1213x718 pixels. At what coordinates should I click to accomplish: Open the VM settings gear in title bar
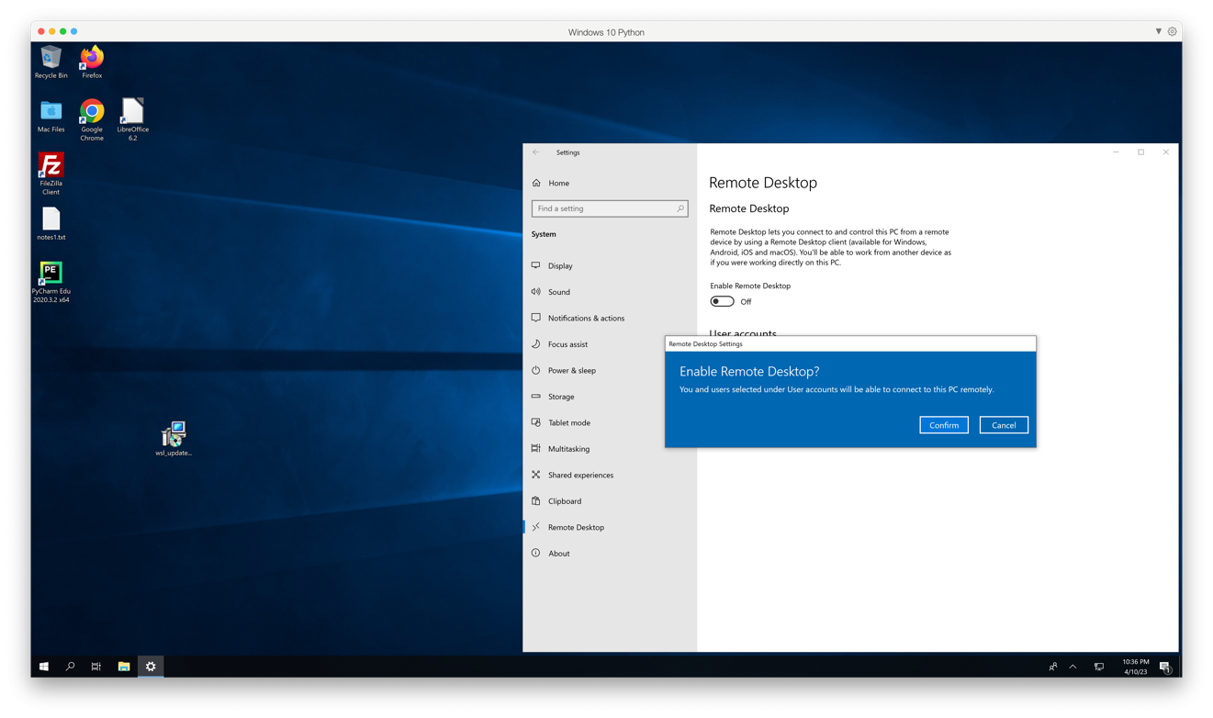pos(1173,31)
